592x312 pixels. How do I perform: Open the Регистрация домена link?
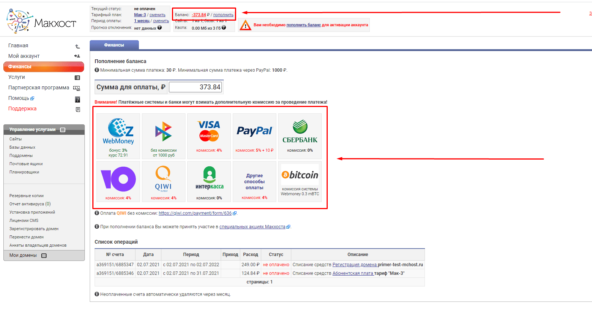coord(354,265)
